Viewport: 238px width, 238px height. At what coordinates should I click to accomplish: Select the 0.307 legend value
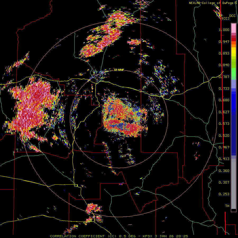(224, 182)
